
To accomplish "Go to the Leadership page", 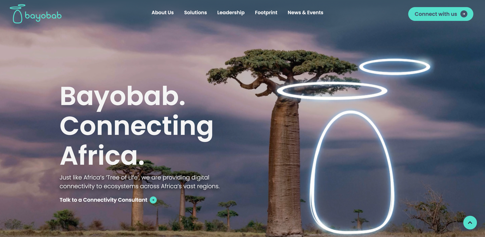I will click(x=231, y=12).
